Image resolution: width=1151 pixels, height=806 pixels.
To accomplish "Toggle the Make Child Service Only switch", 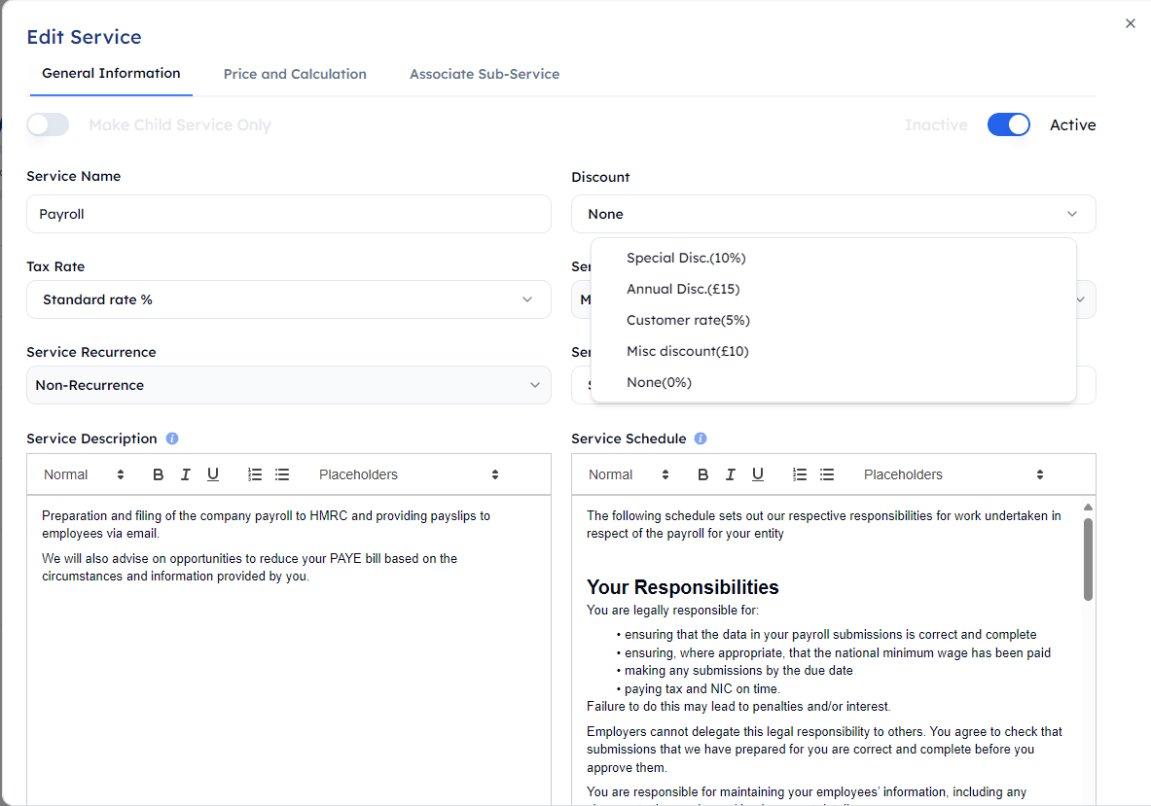I will pyautogui.click(x=48, y=124).
